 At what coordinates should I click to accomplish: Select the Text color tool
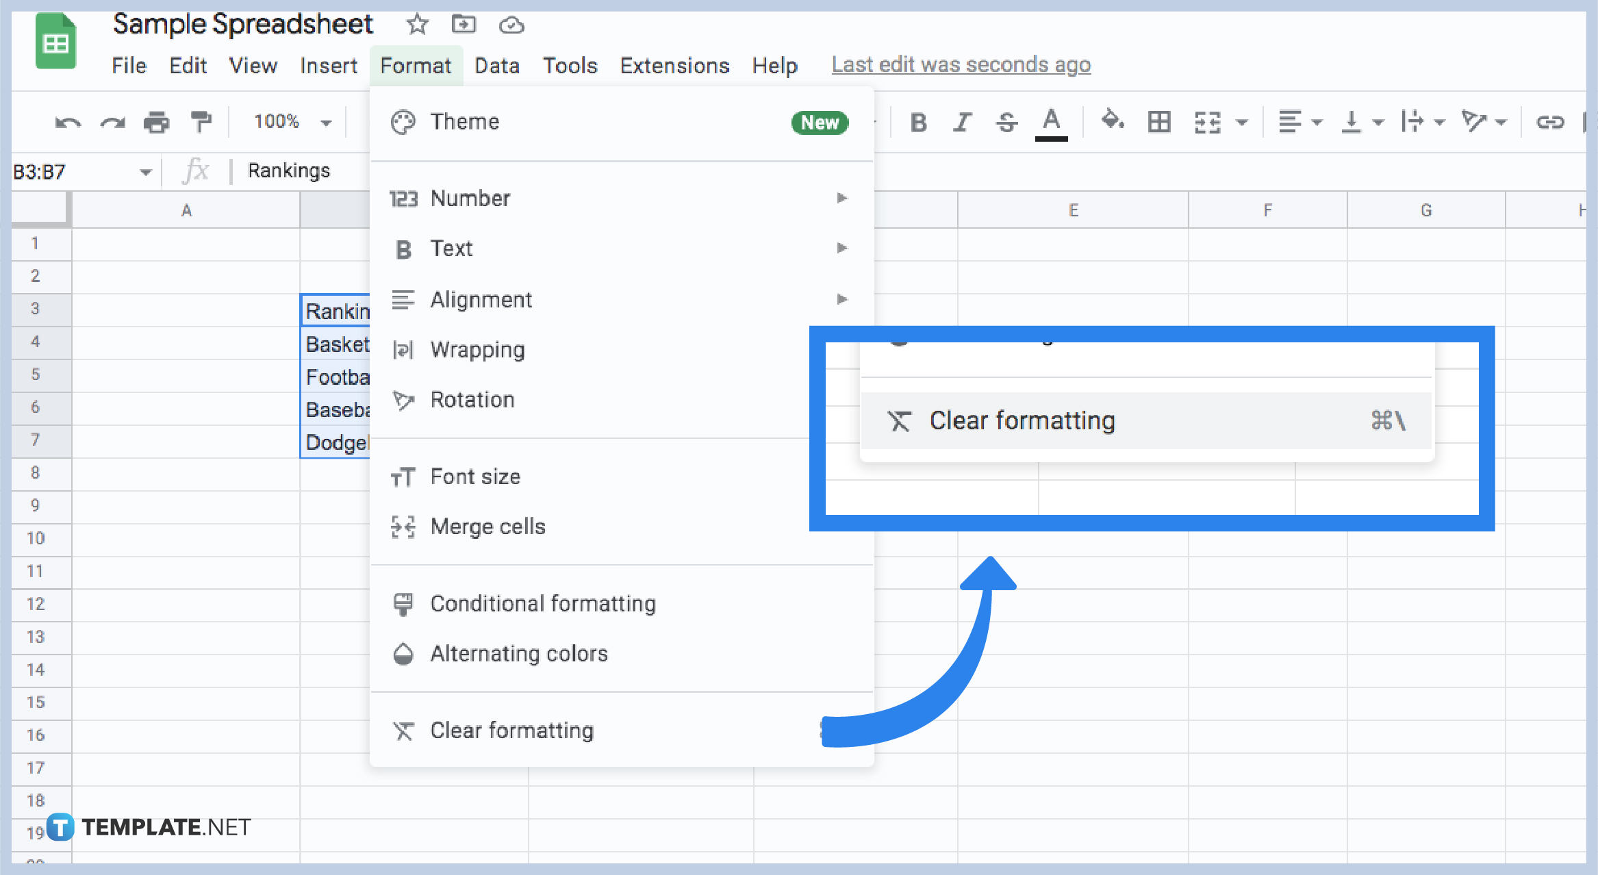[x=1052, y=121]
